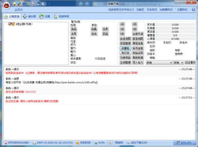Image resolution: width=198 pixels, height=147 pixels.
Task: Click the house quick-access icon in title bar
Action: [33, 4]
